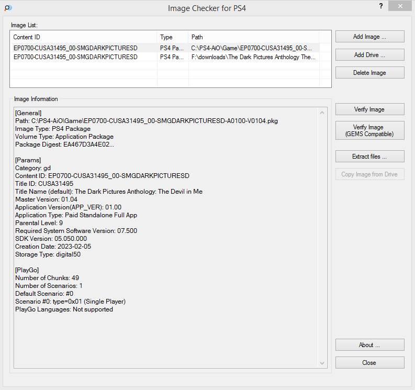Click the 'Storage Type: digital50' line
The width and height of the screenshot is (415, 390).
[x=48, y=254]
